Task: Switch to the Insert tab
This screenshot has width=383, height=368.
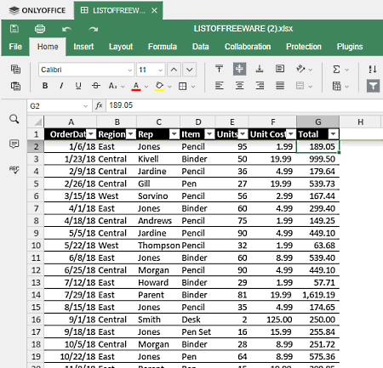Action: click(83, 47)
